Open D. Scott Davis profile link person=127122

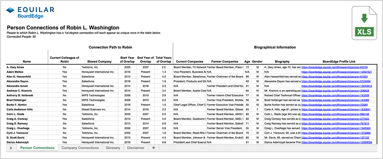[335, 137]
